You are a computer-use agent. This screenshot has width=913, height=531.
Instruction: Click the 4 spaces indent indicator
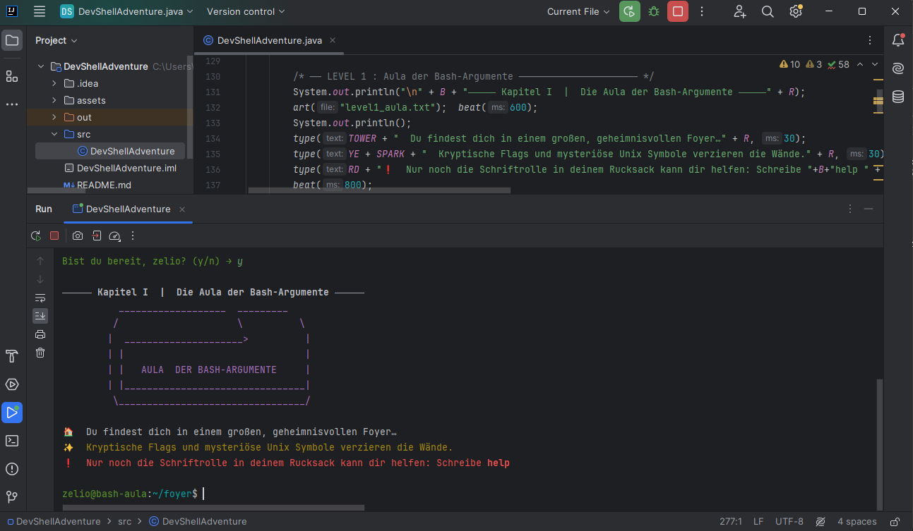pos(856,521)
